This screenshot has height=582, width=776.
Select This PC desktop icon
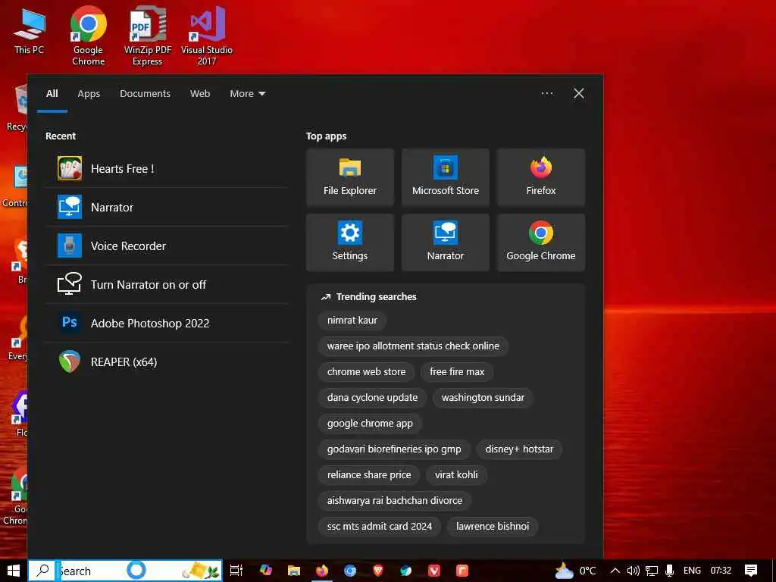point(29,30)
